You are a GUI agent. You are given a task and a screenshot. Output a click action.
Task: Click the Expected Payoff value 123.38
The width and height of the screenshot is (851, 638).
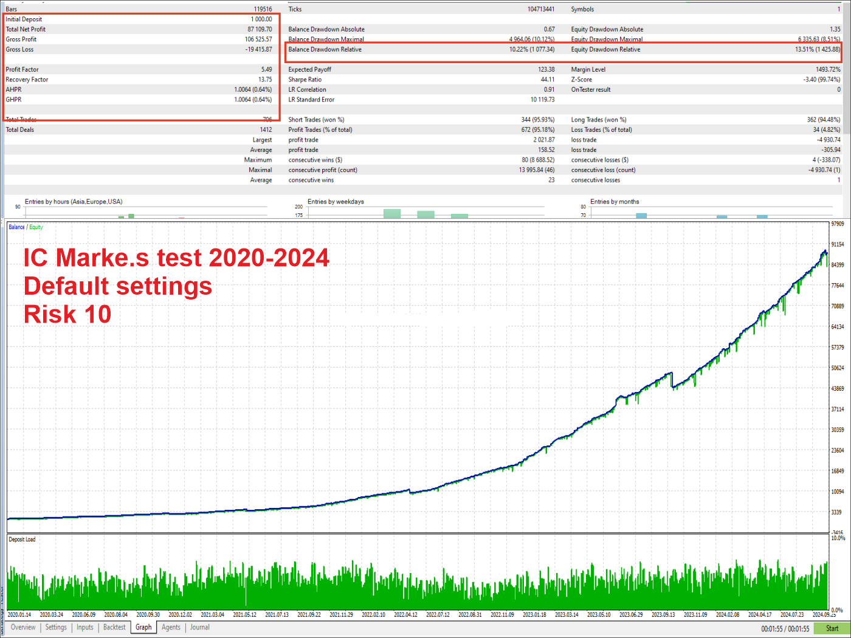click(546, 69)
